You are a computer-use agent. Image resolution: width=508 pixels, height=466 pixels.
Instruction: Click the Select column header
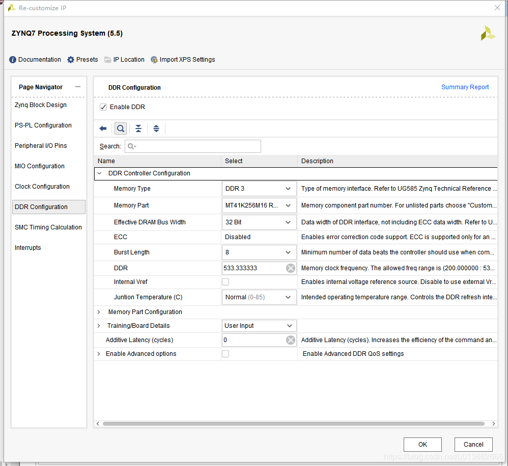(x=259, y=161)
